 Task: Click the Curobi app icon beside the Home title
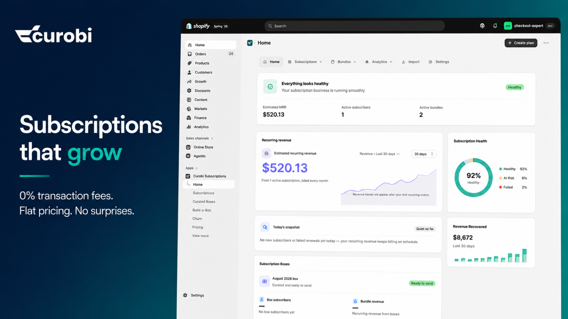[250, 43]
